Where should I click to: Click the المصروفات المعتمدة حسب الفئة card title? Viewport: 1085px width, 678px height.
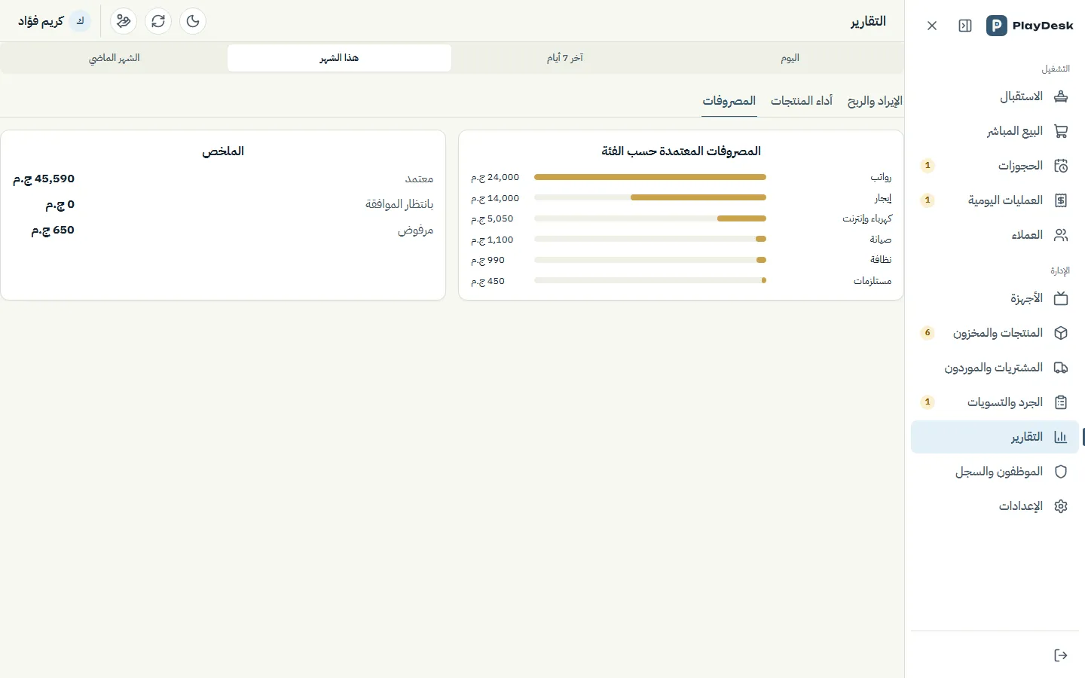[681, 151]
